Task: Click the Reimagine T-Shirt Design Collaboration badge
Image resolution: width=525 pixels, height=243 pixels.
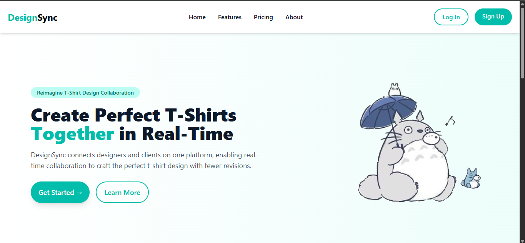Action: pyautogui.click(x=85, y=93)
